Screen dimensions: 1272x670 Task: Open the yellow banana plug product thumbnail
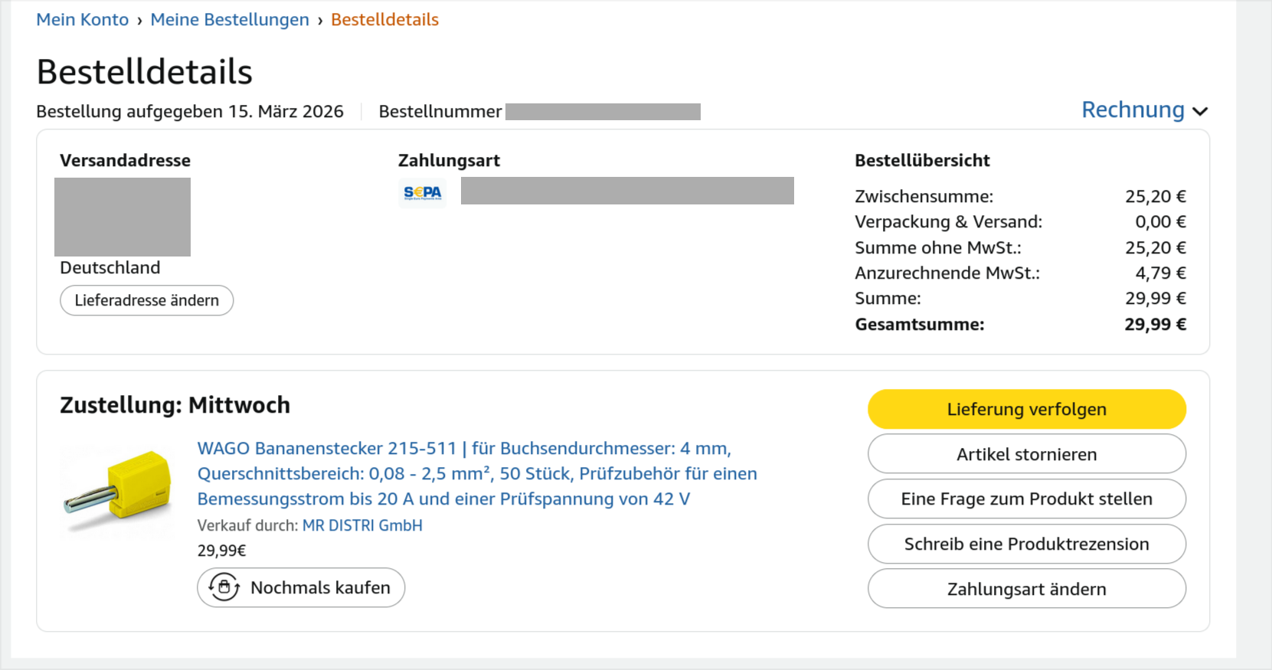pyautogui.click(x=118, y=491)
